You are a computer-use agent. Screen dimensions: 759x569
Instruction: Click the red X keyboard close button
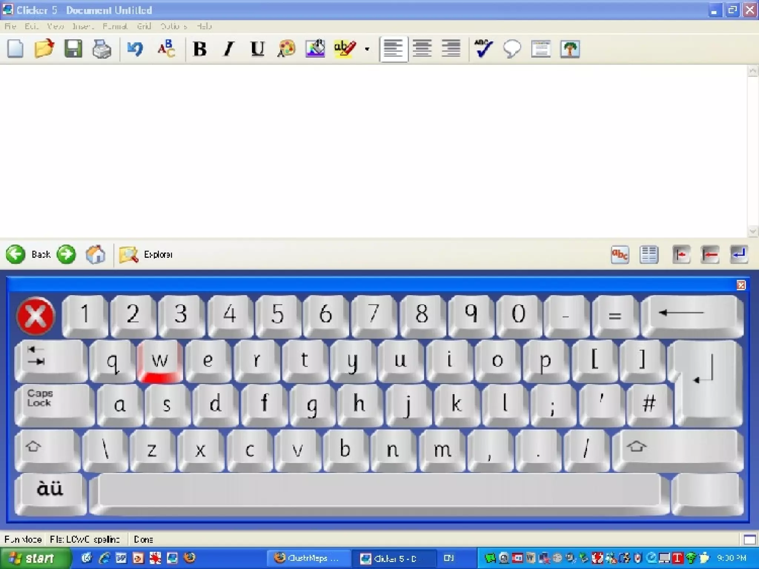pyautogui.click(x=36, y=316)
